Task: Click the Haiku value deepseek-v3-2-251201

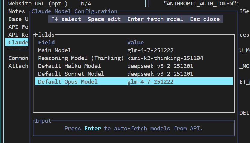Action: (x=160, y=66)
